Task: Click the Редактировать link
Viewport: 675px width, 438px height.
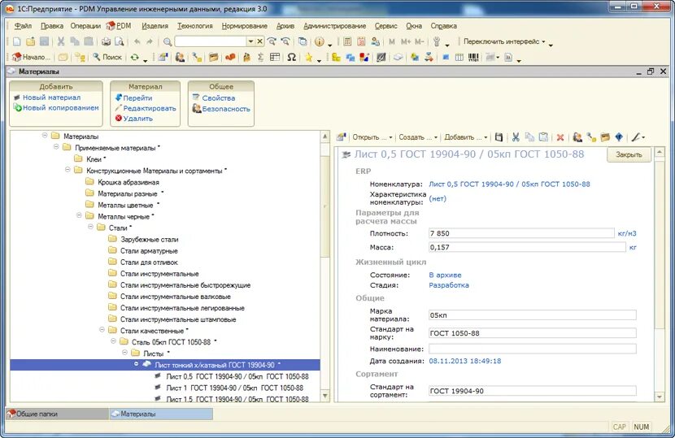Action: tap(150, 108)
